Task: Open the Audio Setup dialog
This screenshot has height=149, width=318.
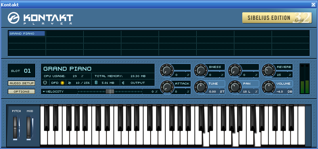Action: (22, 83)
